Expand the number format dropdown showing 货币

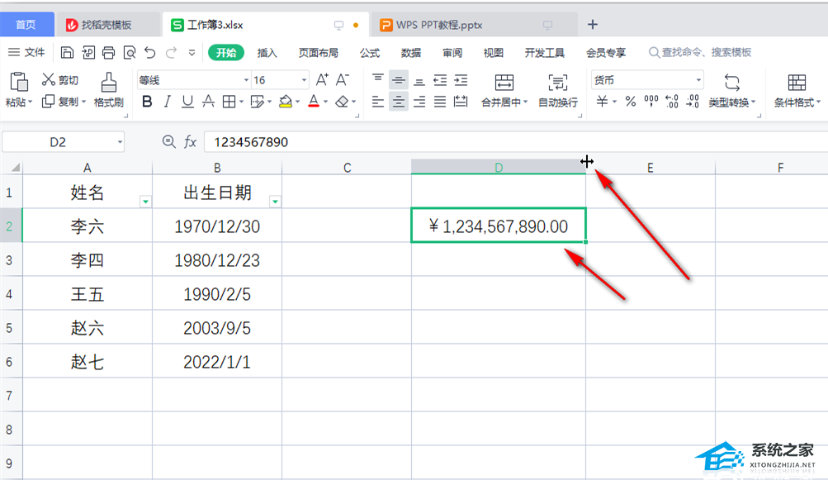pos(698,81)
